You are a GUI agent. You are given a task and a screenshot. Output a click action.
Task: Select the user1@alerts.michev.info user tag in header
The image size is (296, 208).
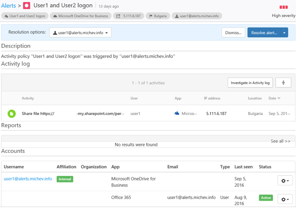coord(197,16)
